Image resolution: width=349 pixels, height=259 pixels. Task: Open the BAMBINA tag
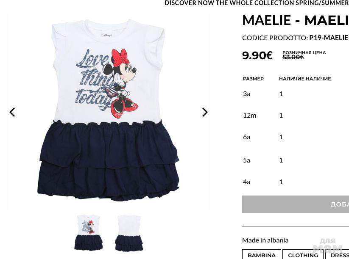[x=262, y=255]
